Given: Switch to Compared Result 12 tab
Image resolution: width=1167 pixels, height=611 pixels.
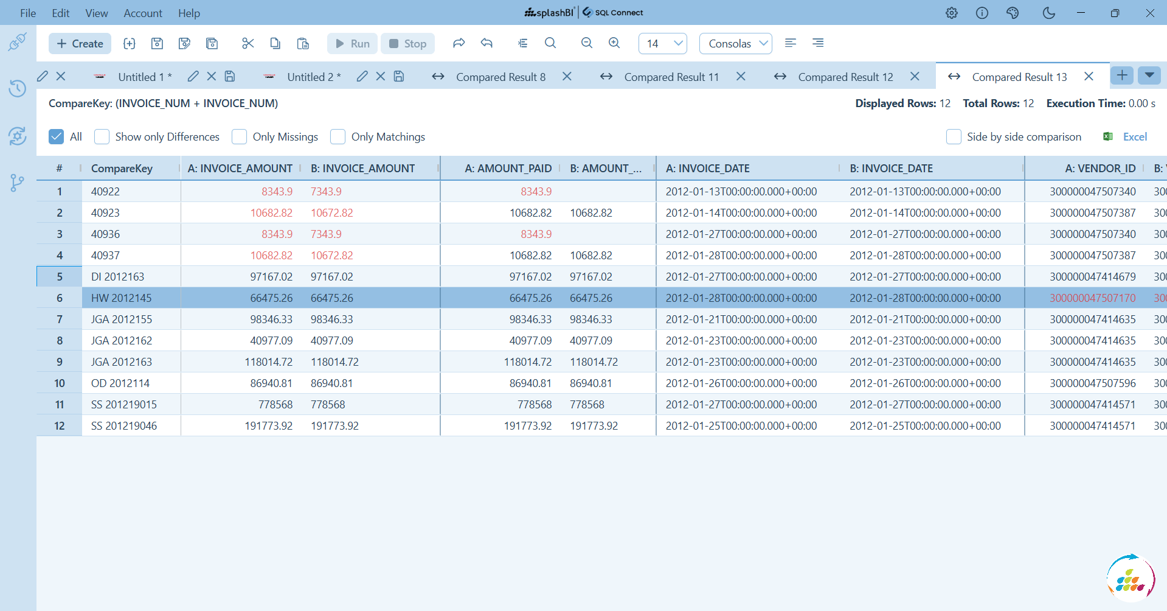Looking at the screenshot, I should click(x=845, y=77).
